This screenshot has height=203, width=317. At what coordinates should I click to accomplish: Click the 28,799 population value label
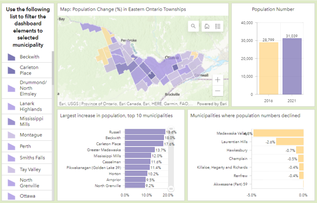tap(268, 40)
